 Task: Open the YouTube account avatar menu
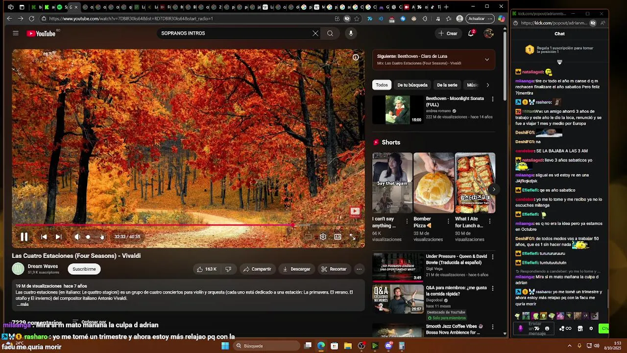click(488, 33)
